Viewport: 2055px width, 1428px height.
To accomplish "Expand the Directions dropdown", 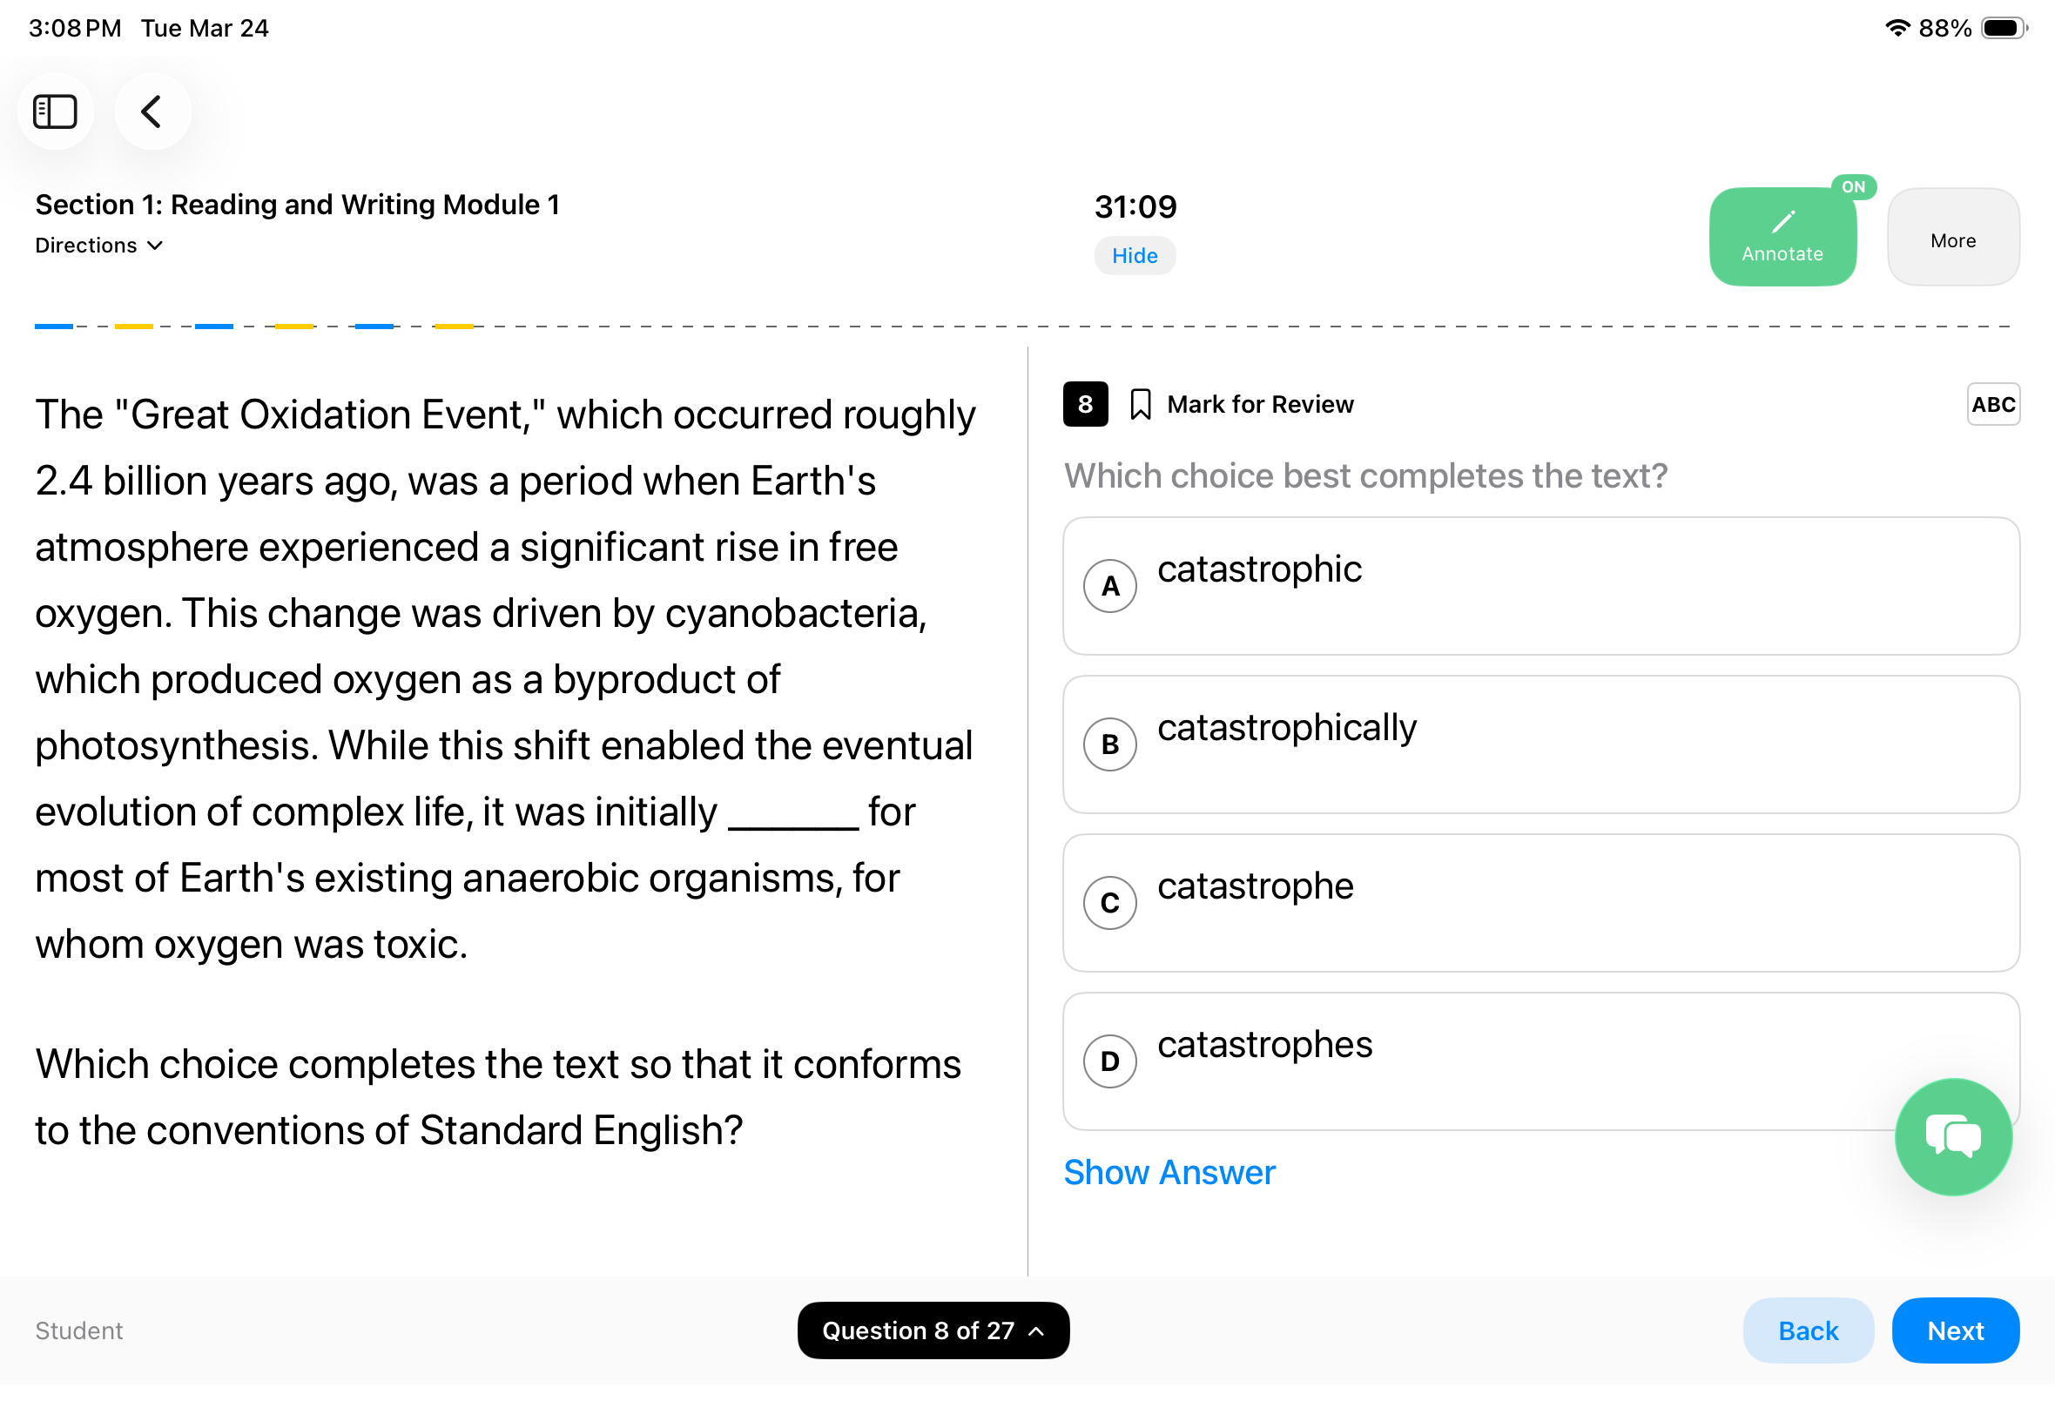I will tap(99, 246).
